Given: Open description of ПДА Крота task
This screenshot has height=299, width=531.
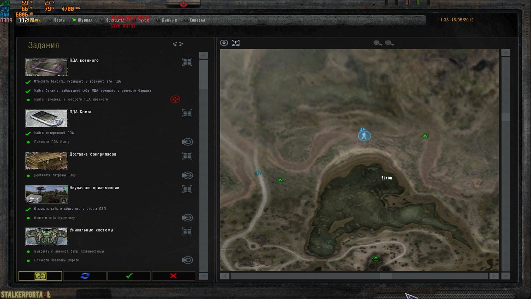Looking at the screenshot, I should [x=187, y=113].
